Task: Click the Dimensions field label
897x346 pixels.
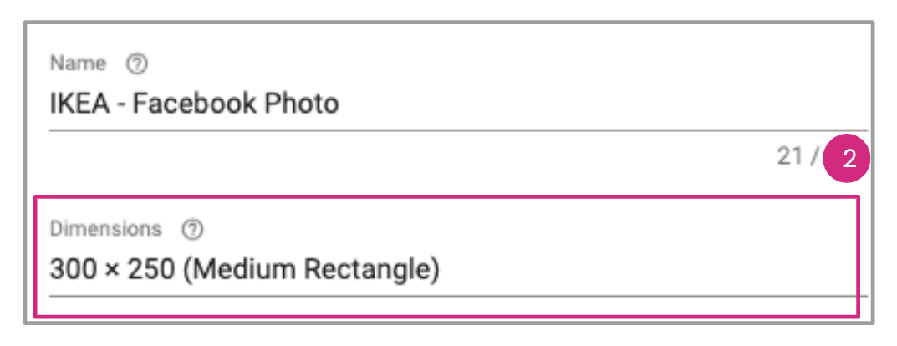Action: tap(105, 228)
